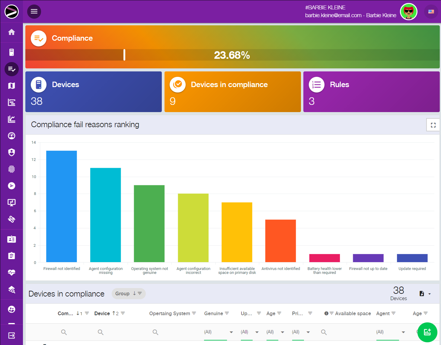Open the Barbie Kleine user avatar
The image size is (441, 345).
[x=408, y=12]
